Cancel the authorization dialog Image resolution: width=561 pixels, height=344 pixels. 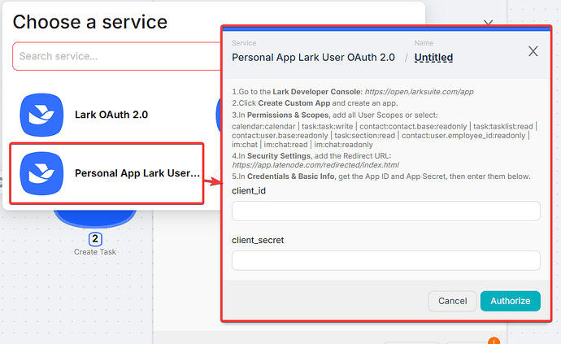click(452, 301)
